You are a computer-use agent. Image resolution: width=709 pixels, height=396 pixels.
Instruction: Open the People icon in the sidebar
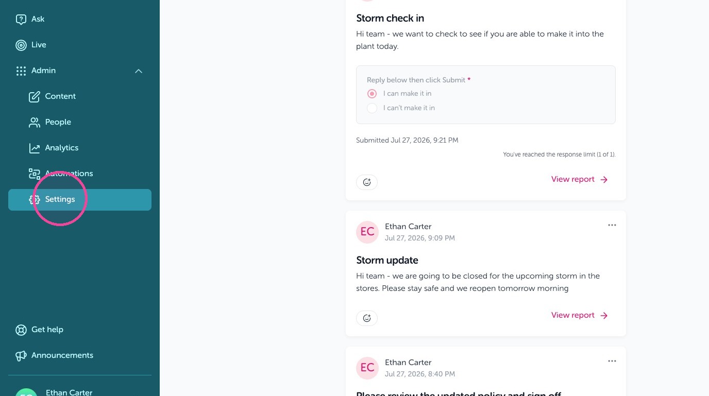point(35,122)
